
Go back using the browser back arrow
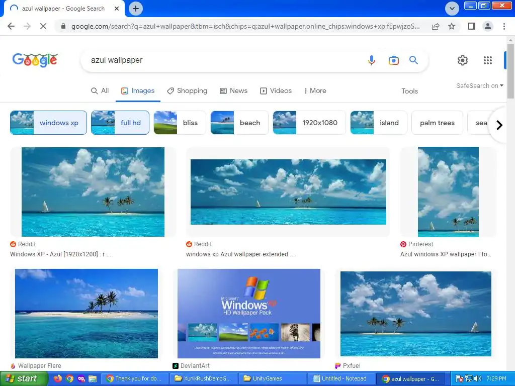pyautogui.click(x=11, y=26)
